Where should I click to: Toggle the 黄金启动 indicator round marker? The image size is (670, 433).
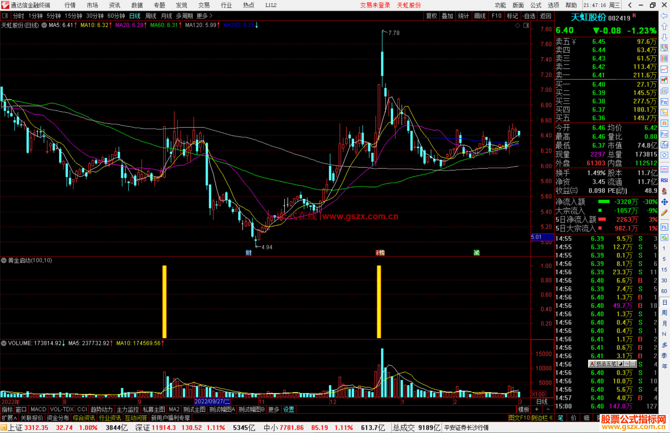tap(4, 260)
